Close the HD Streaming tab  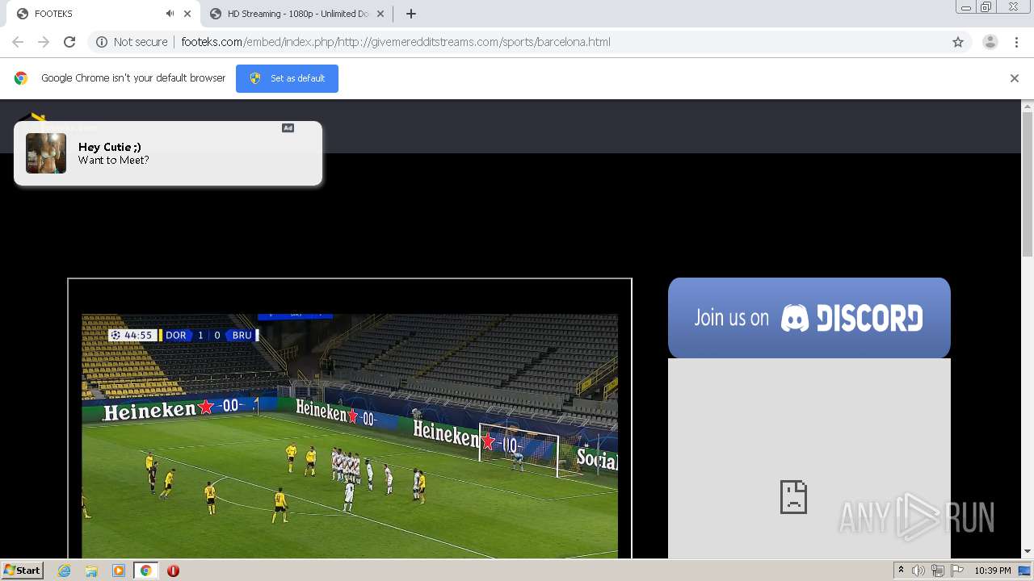(x=380, y=14)
